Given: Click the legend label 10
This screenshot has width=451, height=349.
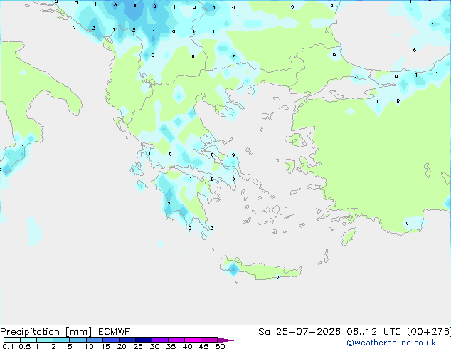Looking at the screenshot, I should (x=89, y=346).
